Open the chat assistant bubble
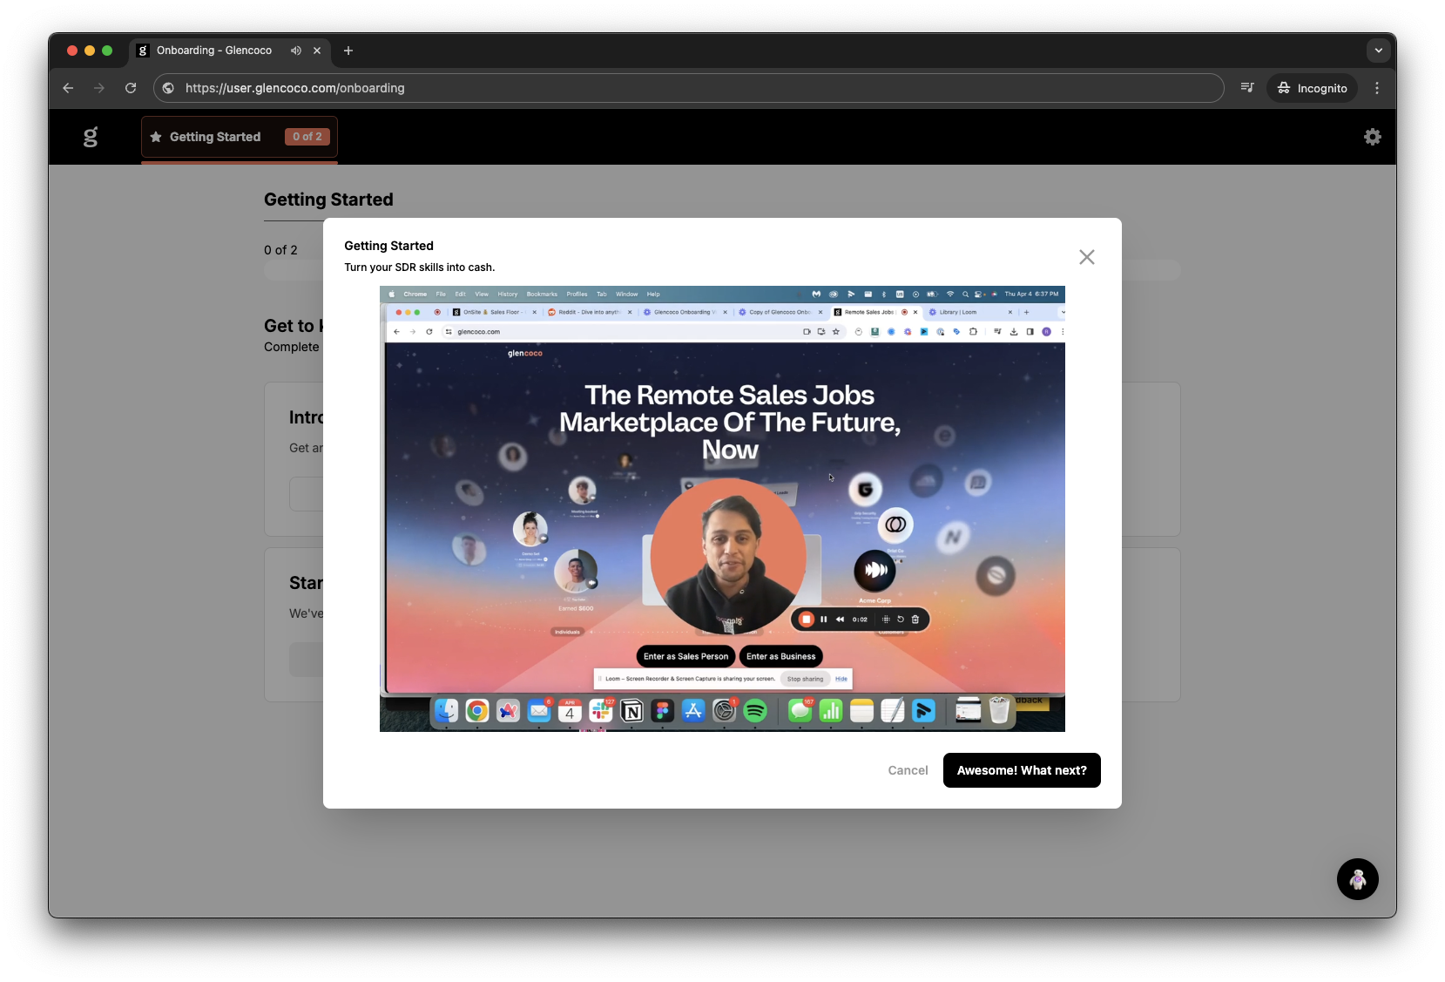The image size is (1445, 982). point(1357,879)
